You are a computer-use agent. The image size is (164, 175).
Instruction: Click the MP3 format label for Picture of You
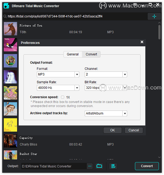110,32
